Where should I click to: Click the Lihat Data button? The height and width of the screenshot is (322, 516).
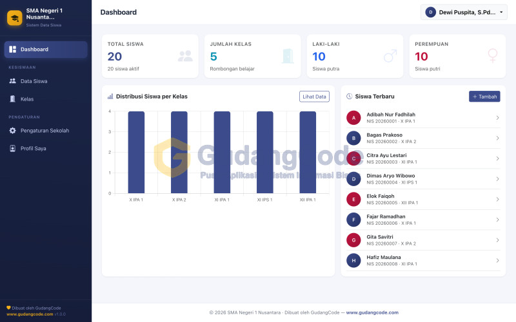pyautogui.click(x=314, y=96)
